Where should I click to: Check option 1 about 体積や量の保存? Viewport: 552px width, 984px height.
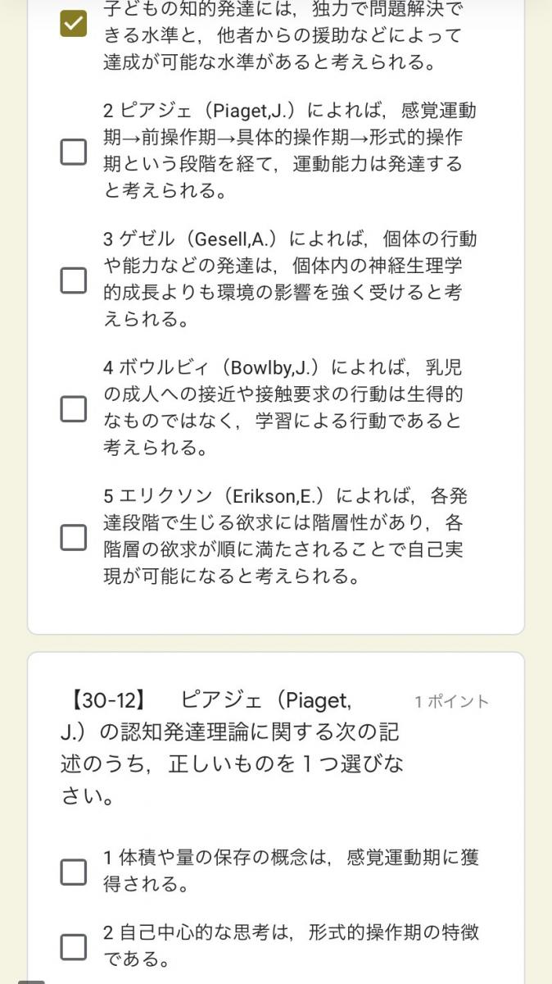pyautogui.click(x=74, y=872)
